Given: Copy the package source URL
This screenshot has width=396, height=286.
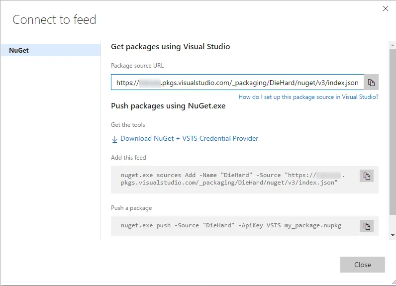Looking at the screenshot, I should [371, 83].
